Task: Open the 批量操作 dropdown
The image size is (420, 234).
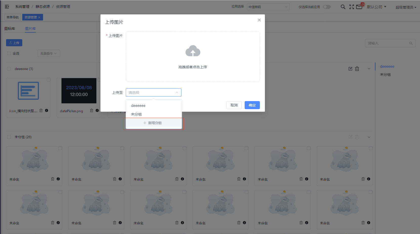Action: [49, 53]
